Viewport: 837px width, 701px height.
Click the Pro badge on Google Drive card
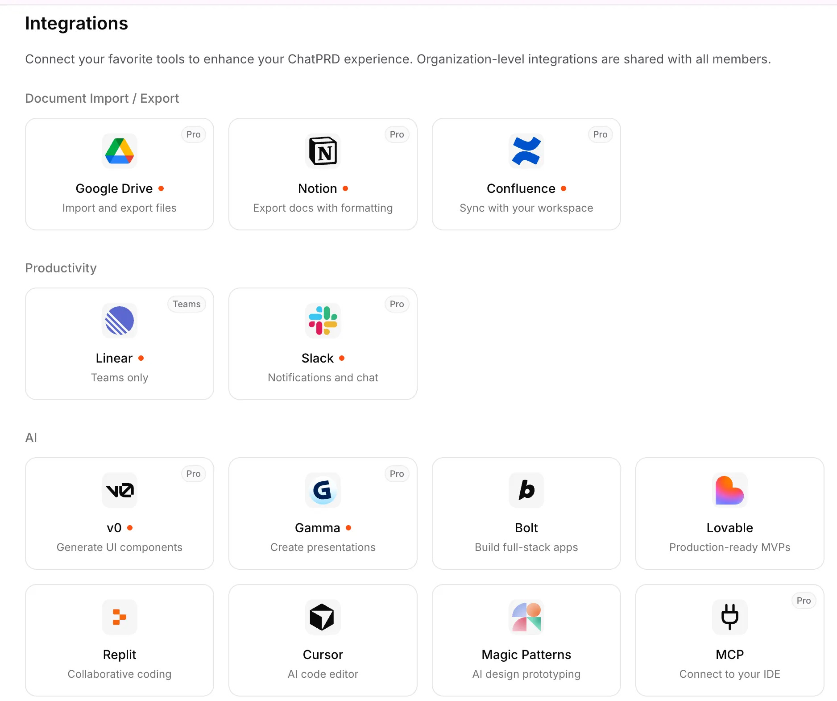tap(194, 134)
